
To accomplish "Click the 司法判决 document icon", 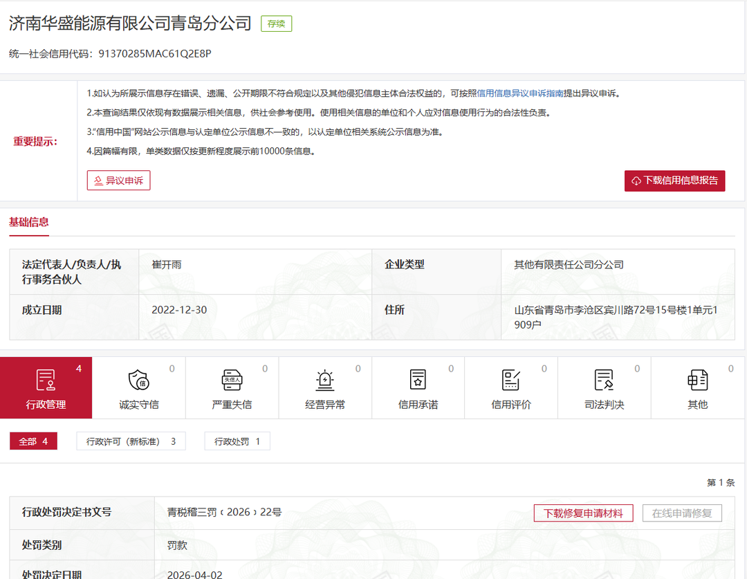I will 604,380.
